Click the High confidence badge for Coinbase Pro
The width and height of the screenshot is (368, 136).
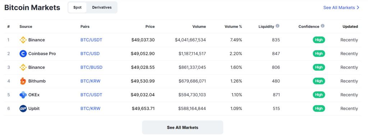[319, 54]
